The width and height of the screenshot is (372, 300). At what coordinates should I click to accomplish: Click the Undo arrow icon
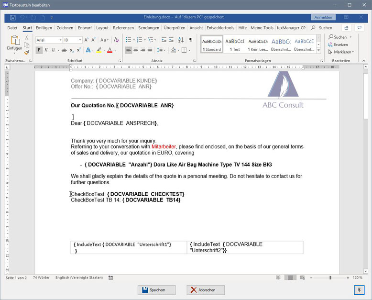tap(22, 17)
